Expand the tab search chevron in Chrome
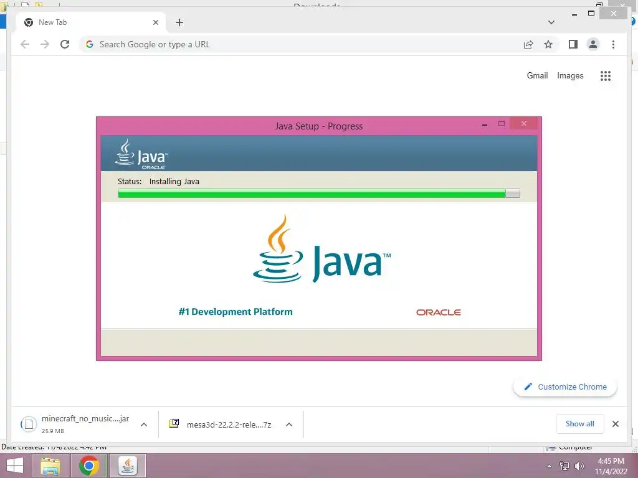This screenshot has width=638, height=478. point(551,22)
